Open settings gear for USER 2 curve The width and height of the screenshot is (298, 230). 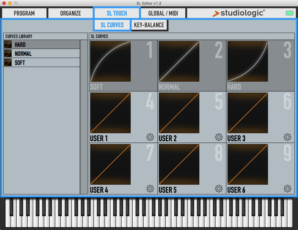219,137
